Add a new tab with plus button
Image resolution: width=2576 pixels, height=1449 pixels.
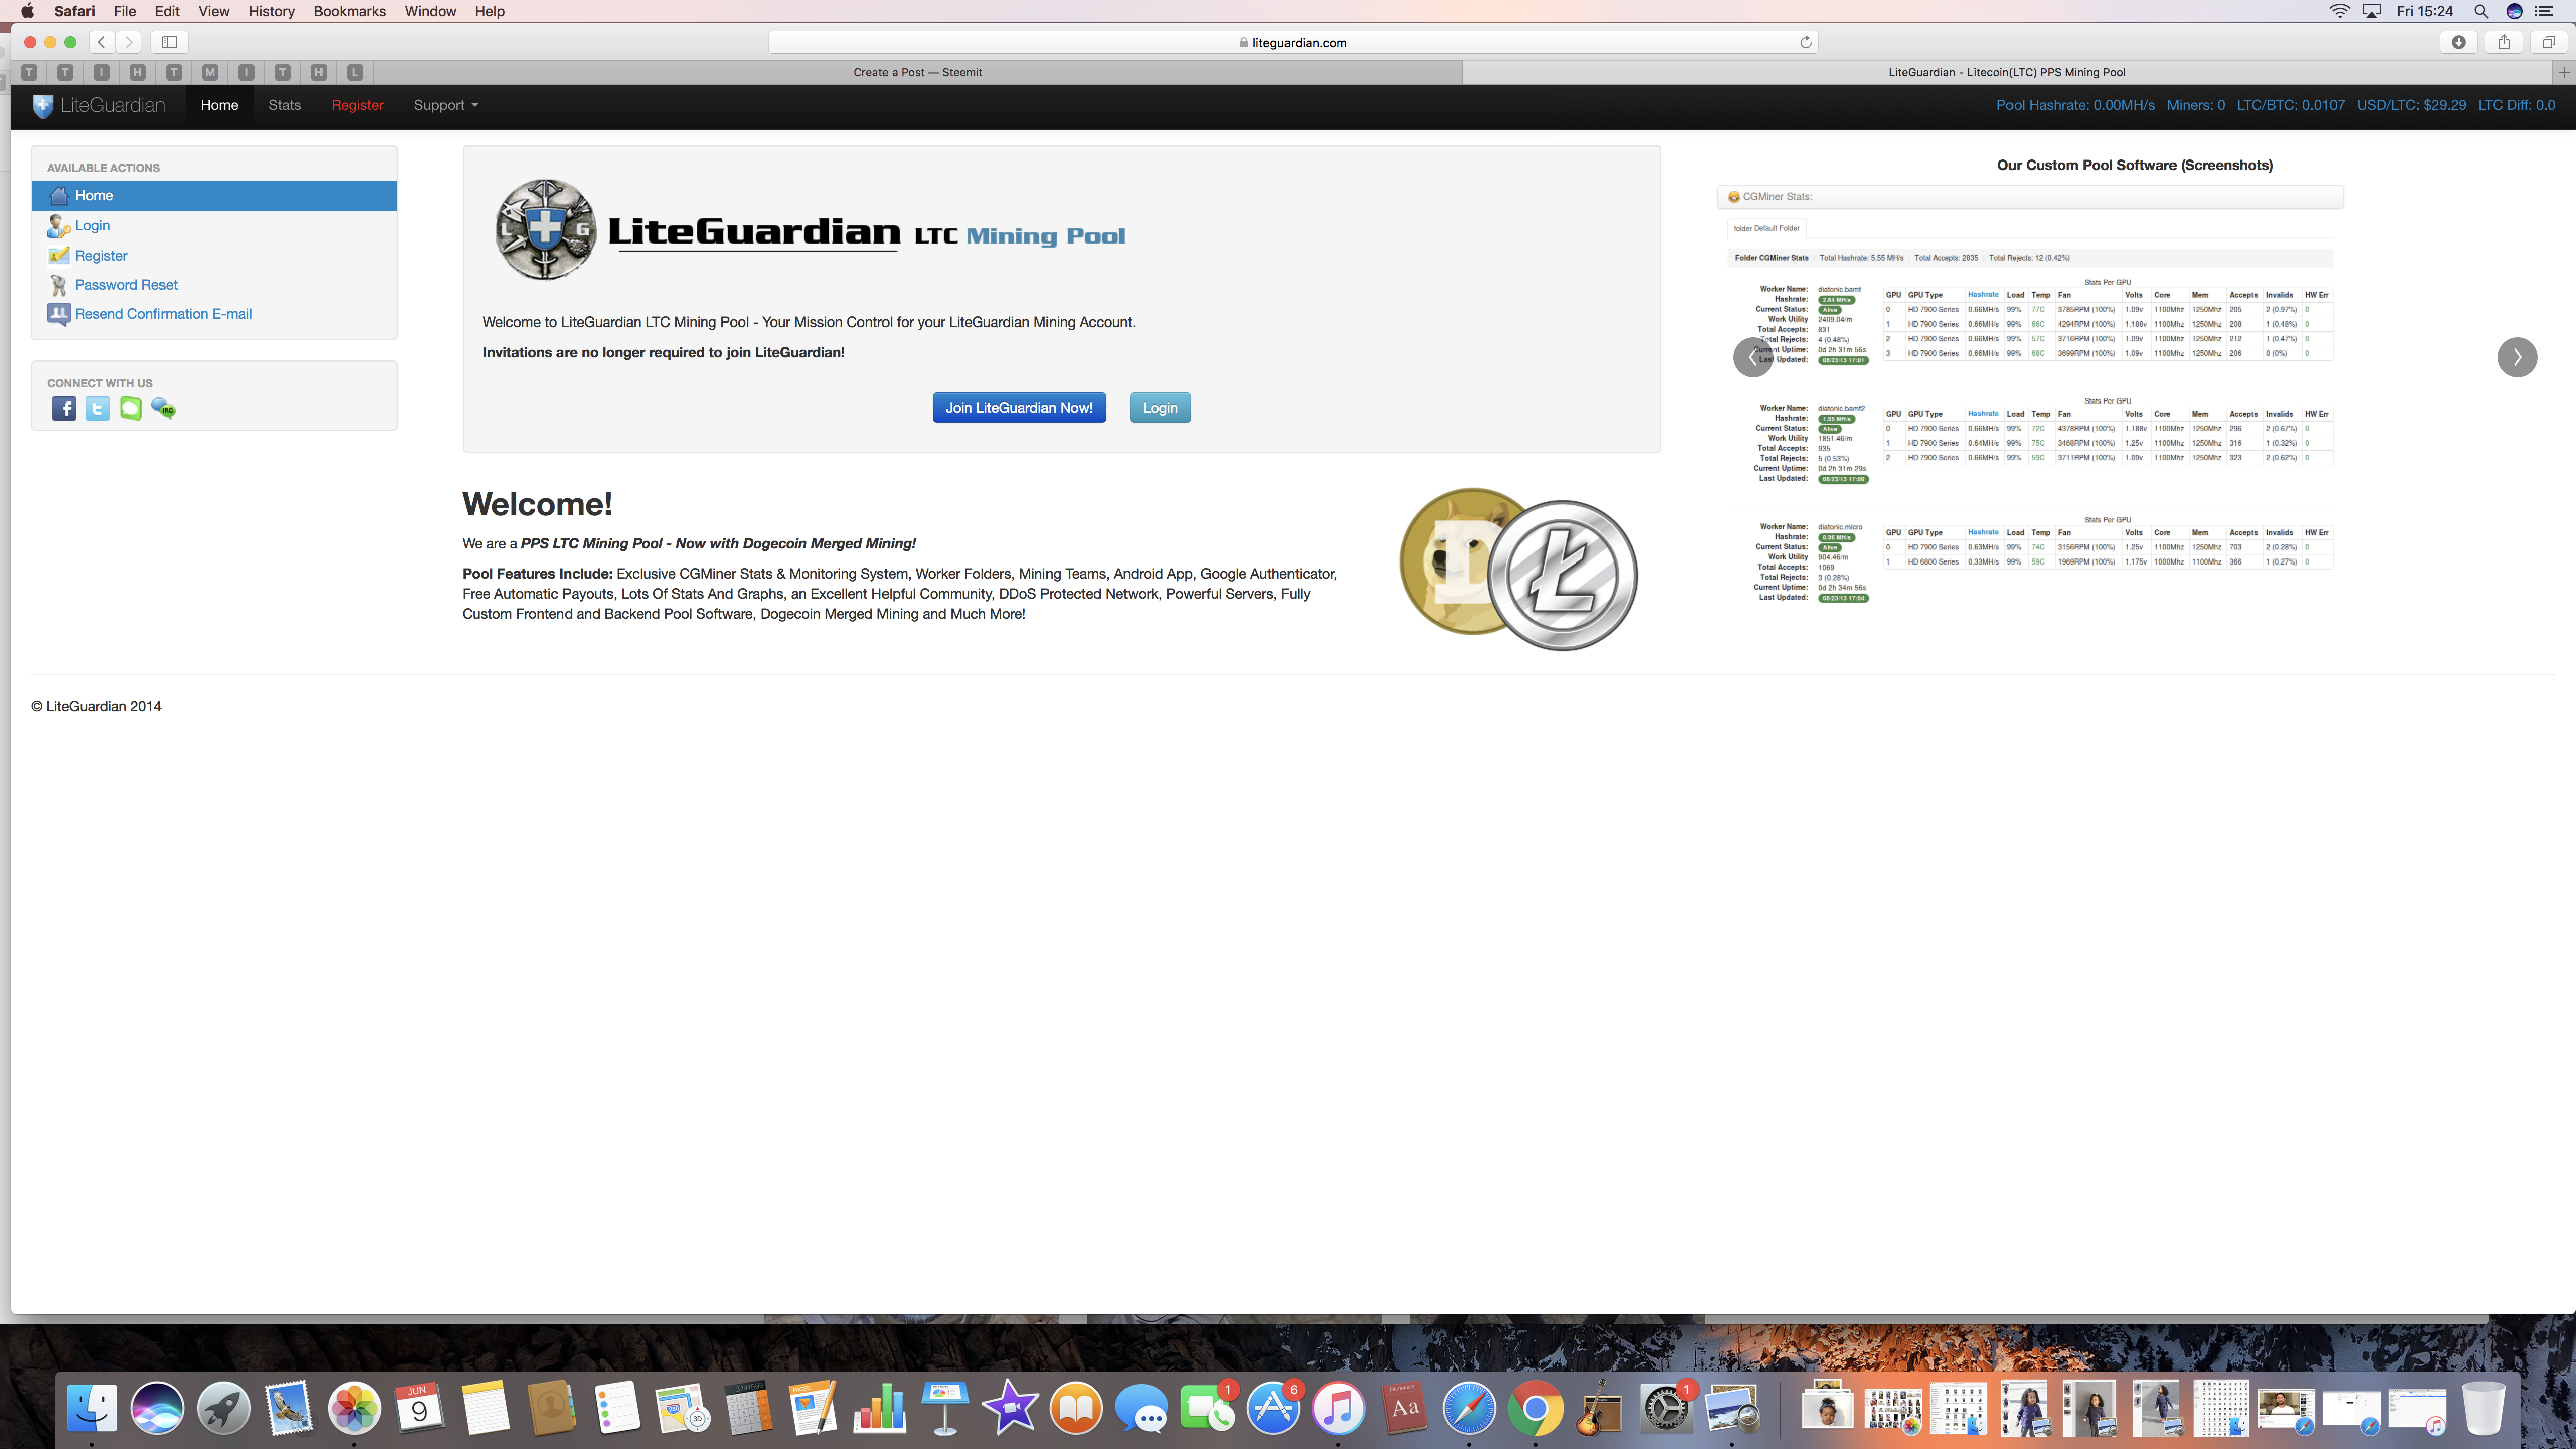(2564, 72)
